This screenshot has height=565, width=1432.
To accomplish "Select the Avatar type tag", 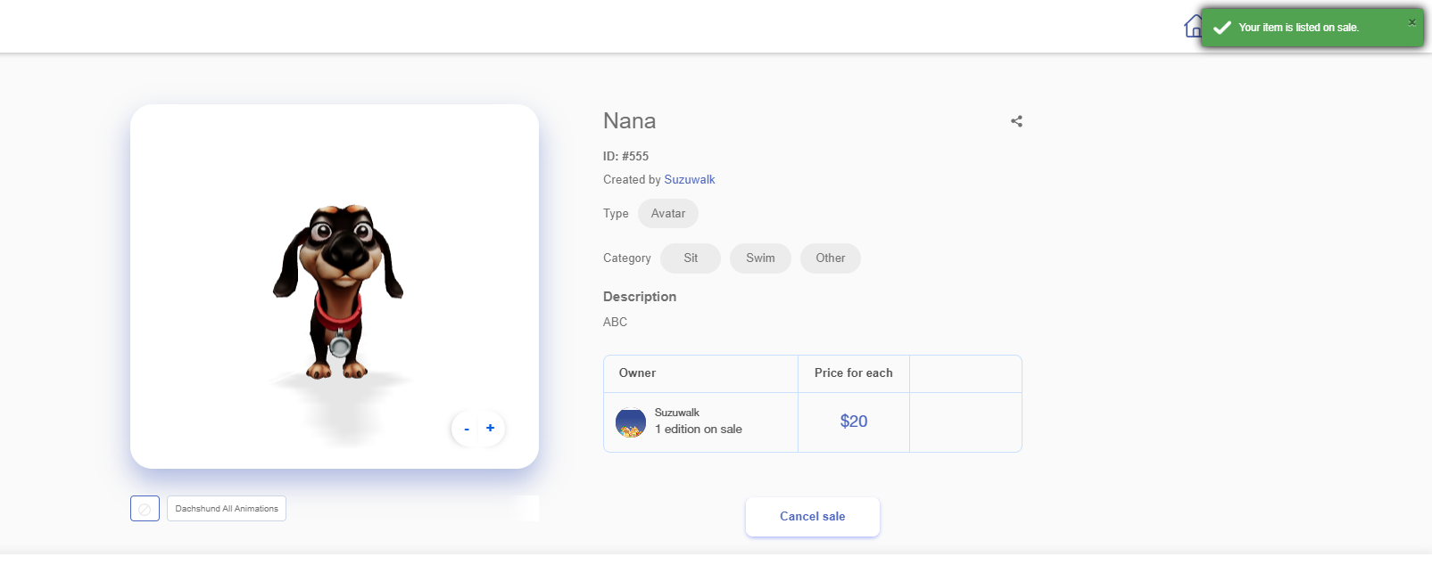I will (x=668, y=214).
